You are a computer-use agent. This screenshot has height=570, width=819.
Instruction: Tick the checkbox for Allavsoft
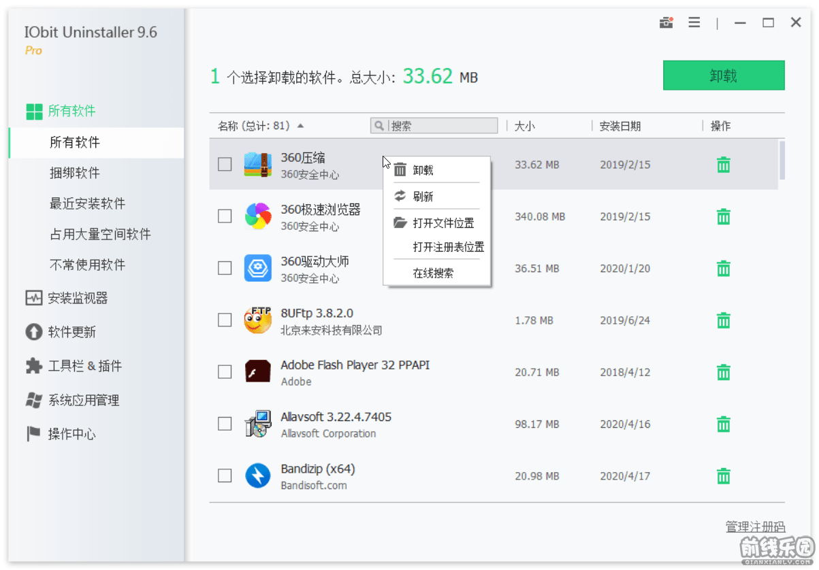[225, 424]
